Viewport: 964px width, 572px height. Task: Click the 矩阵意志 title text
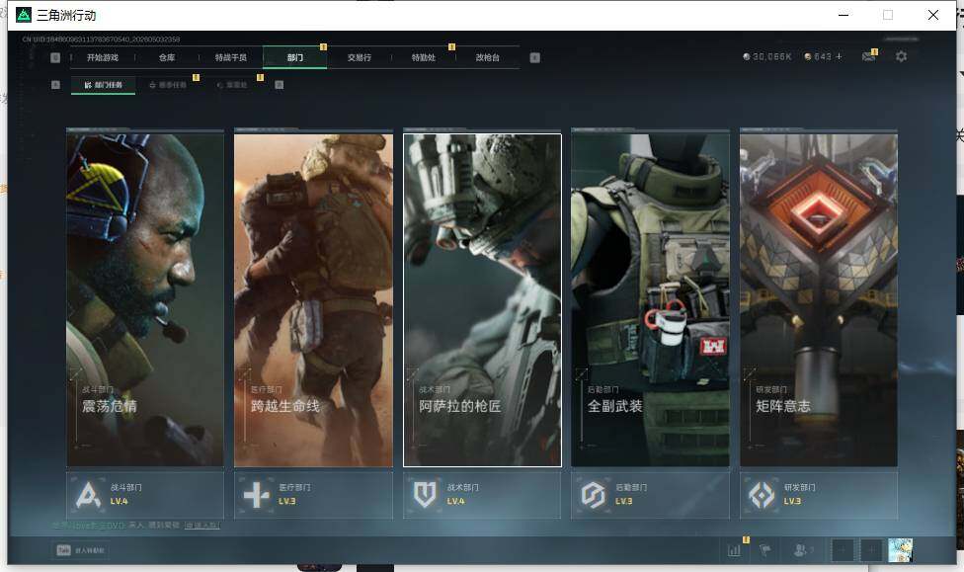pyautogui.click(x=783, y=406)
